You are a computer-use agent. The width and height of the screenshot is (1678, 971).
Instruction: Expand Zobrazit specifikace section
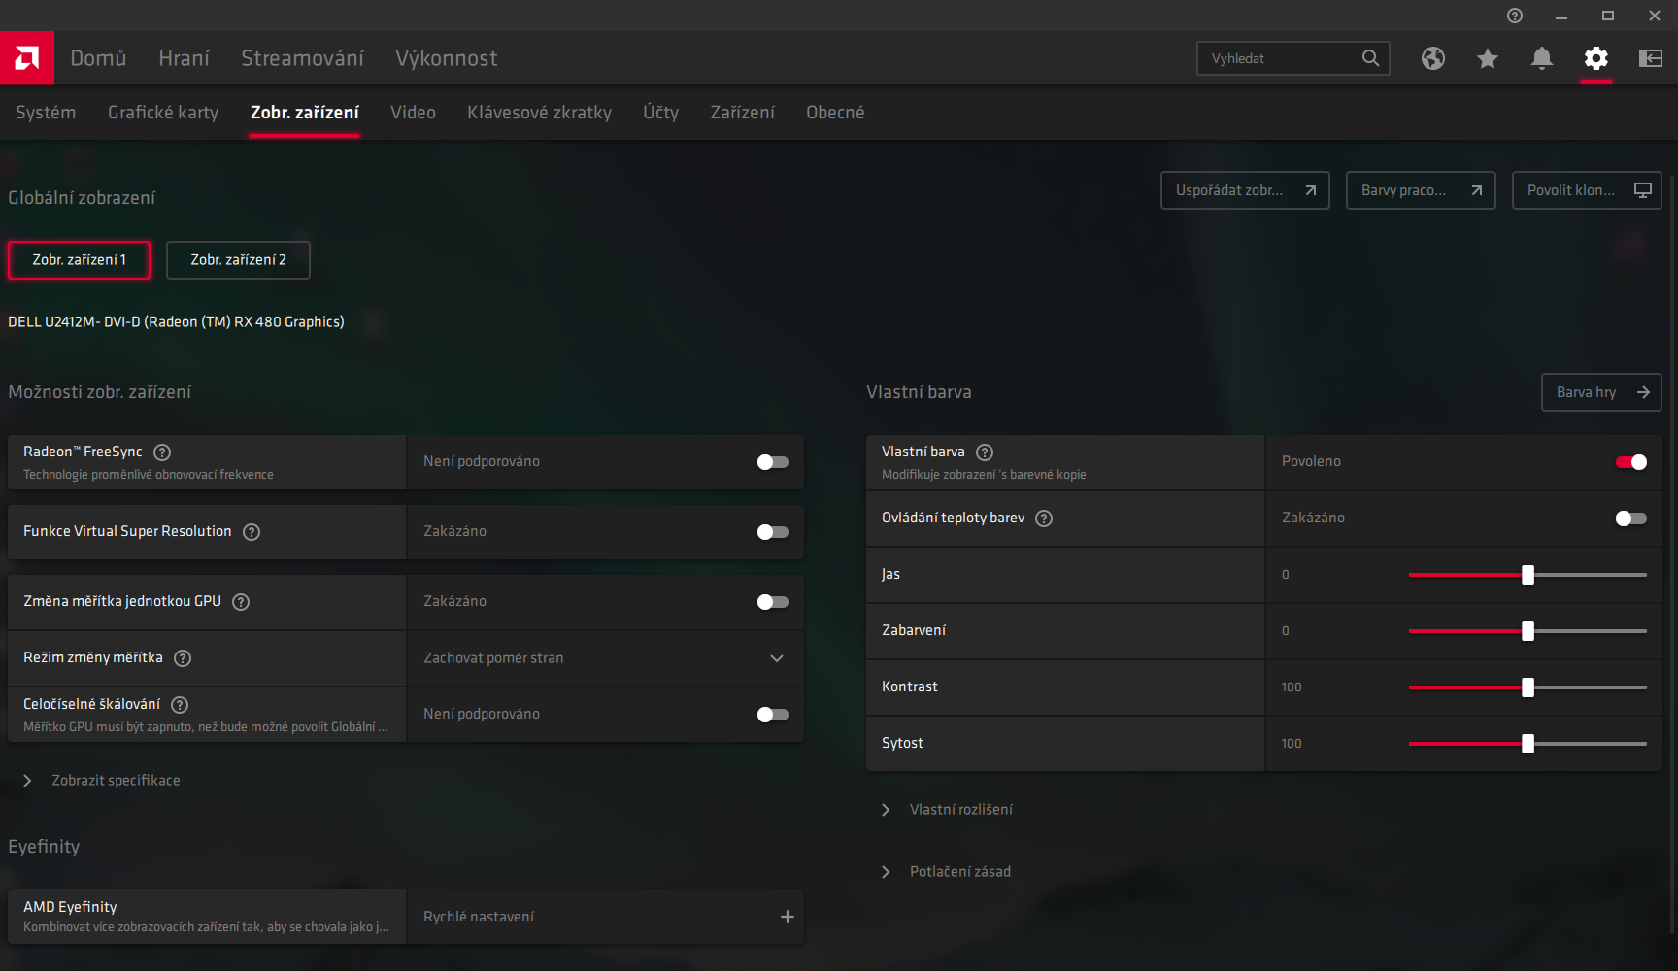(101, 781)
